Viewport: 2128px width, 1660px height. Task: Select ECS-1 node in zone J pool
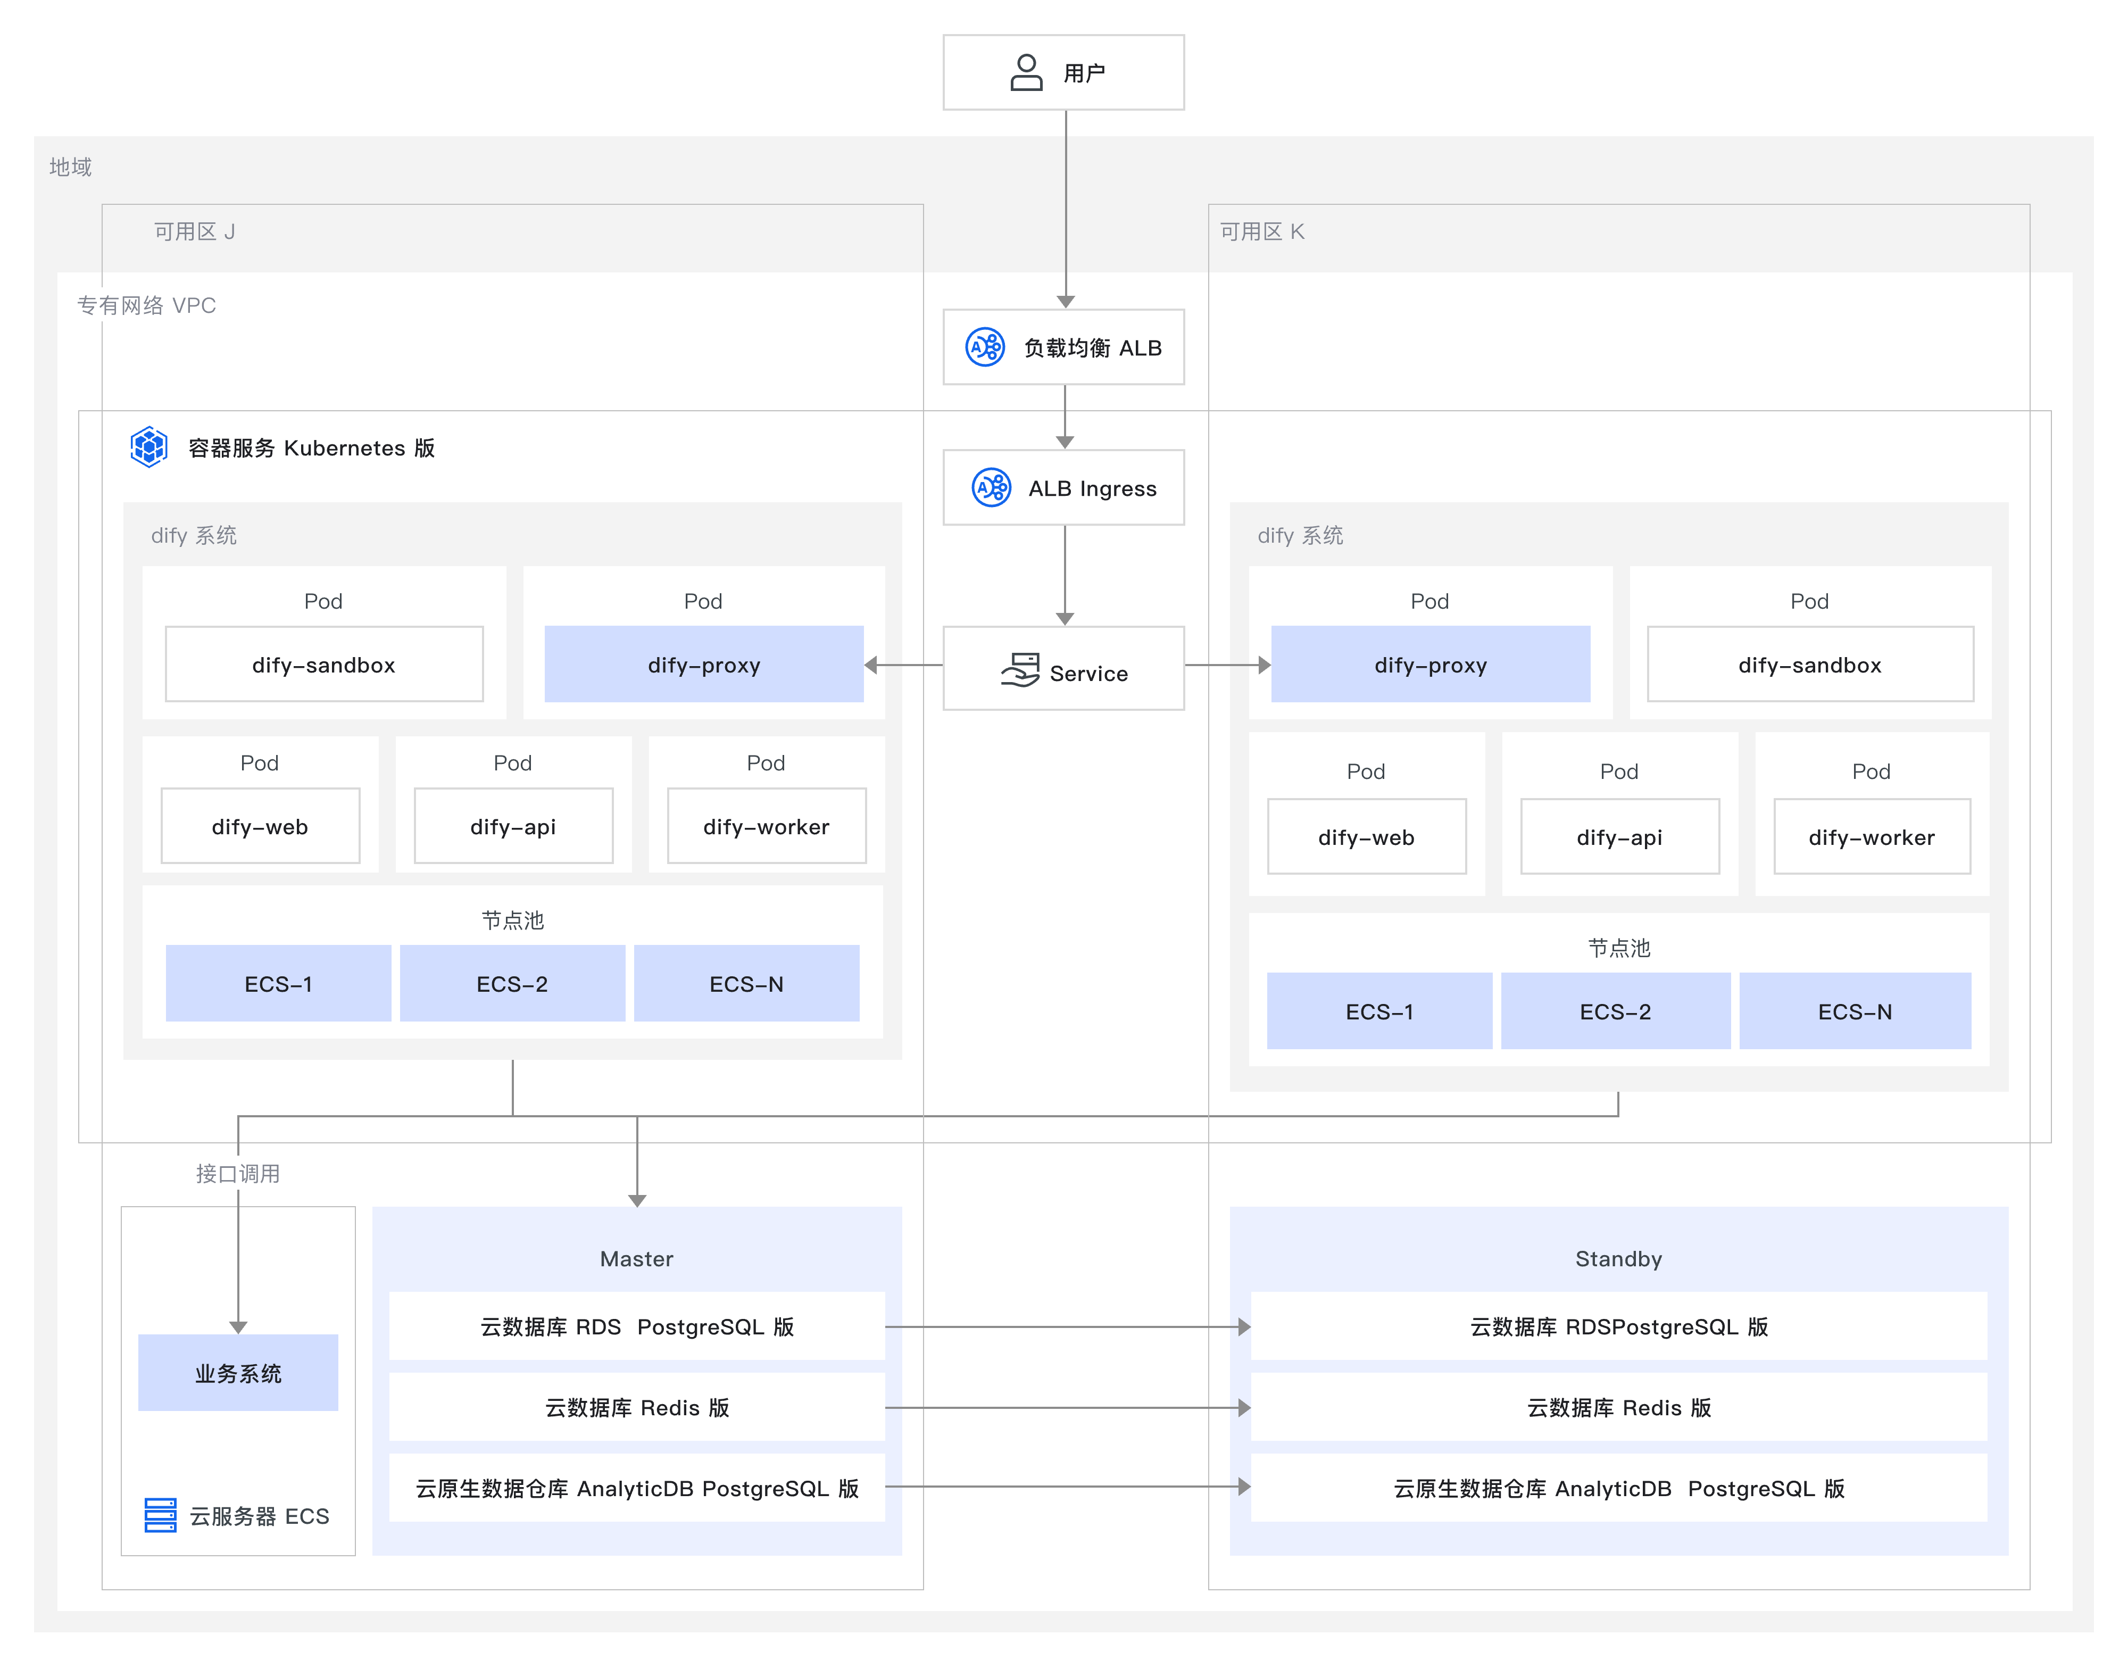[278, 983]
